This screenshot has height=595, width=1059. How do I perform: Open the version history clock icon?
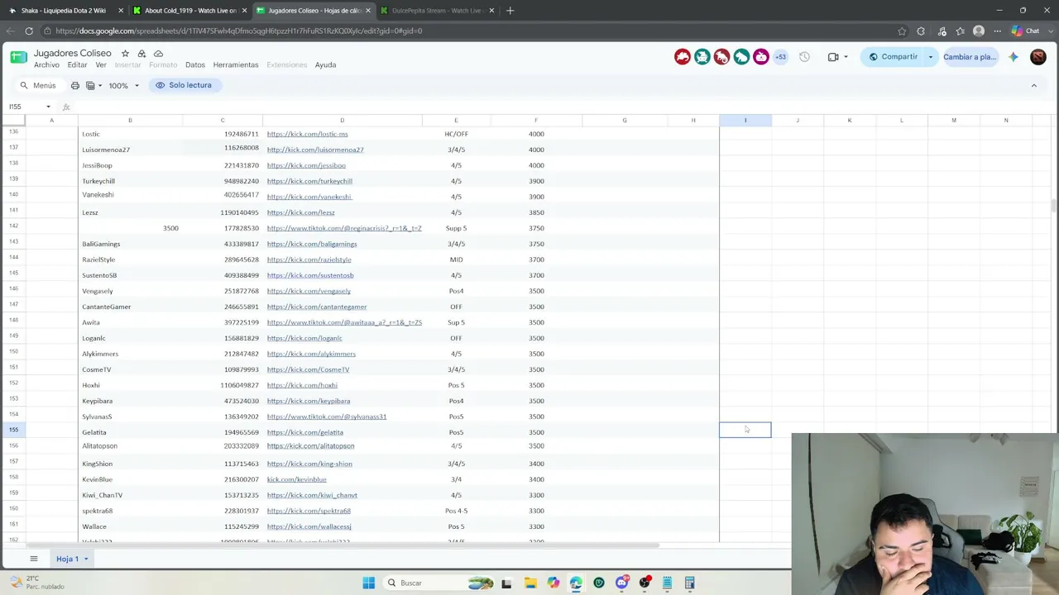pos(804,57)
